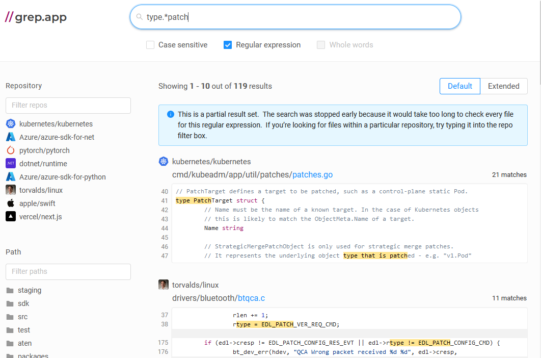Click line number 41 in patches.go

pyautogui.click(x=165, y=201)
